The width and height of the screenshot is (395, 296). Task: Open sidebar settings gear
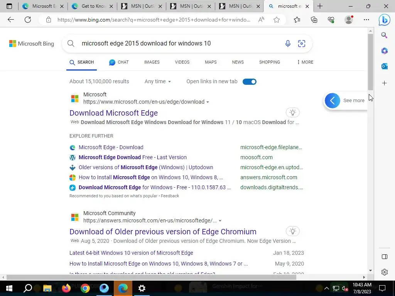coord(385,272)
